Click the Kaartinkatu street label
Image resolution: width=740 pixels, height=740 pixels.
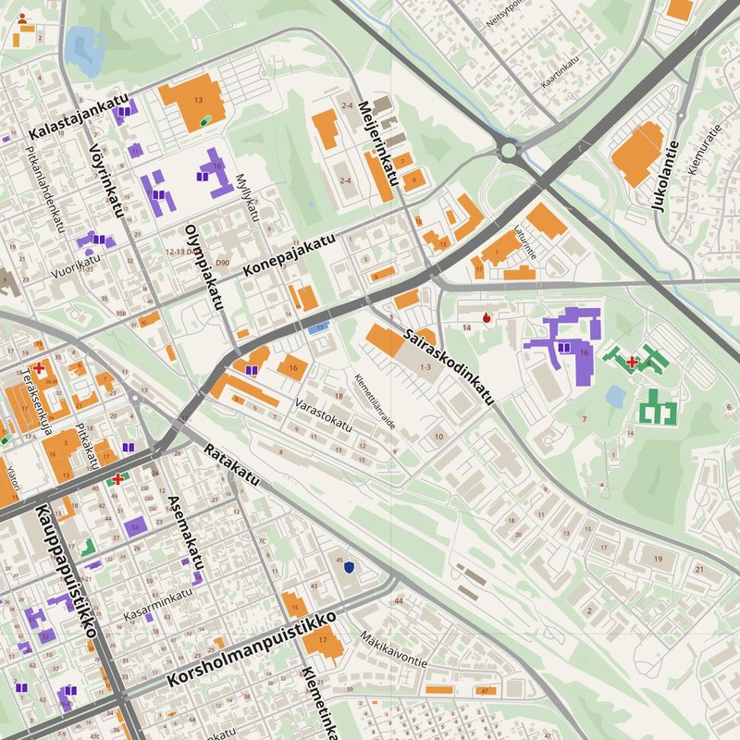[x=560, y=72]
